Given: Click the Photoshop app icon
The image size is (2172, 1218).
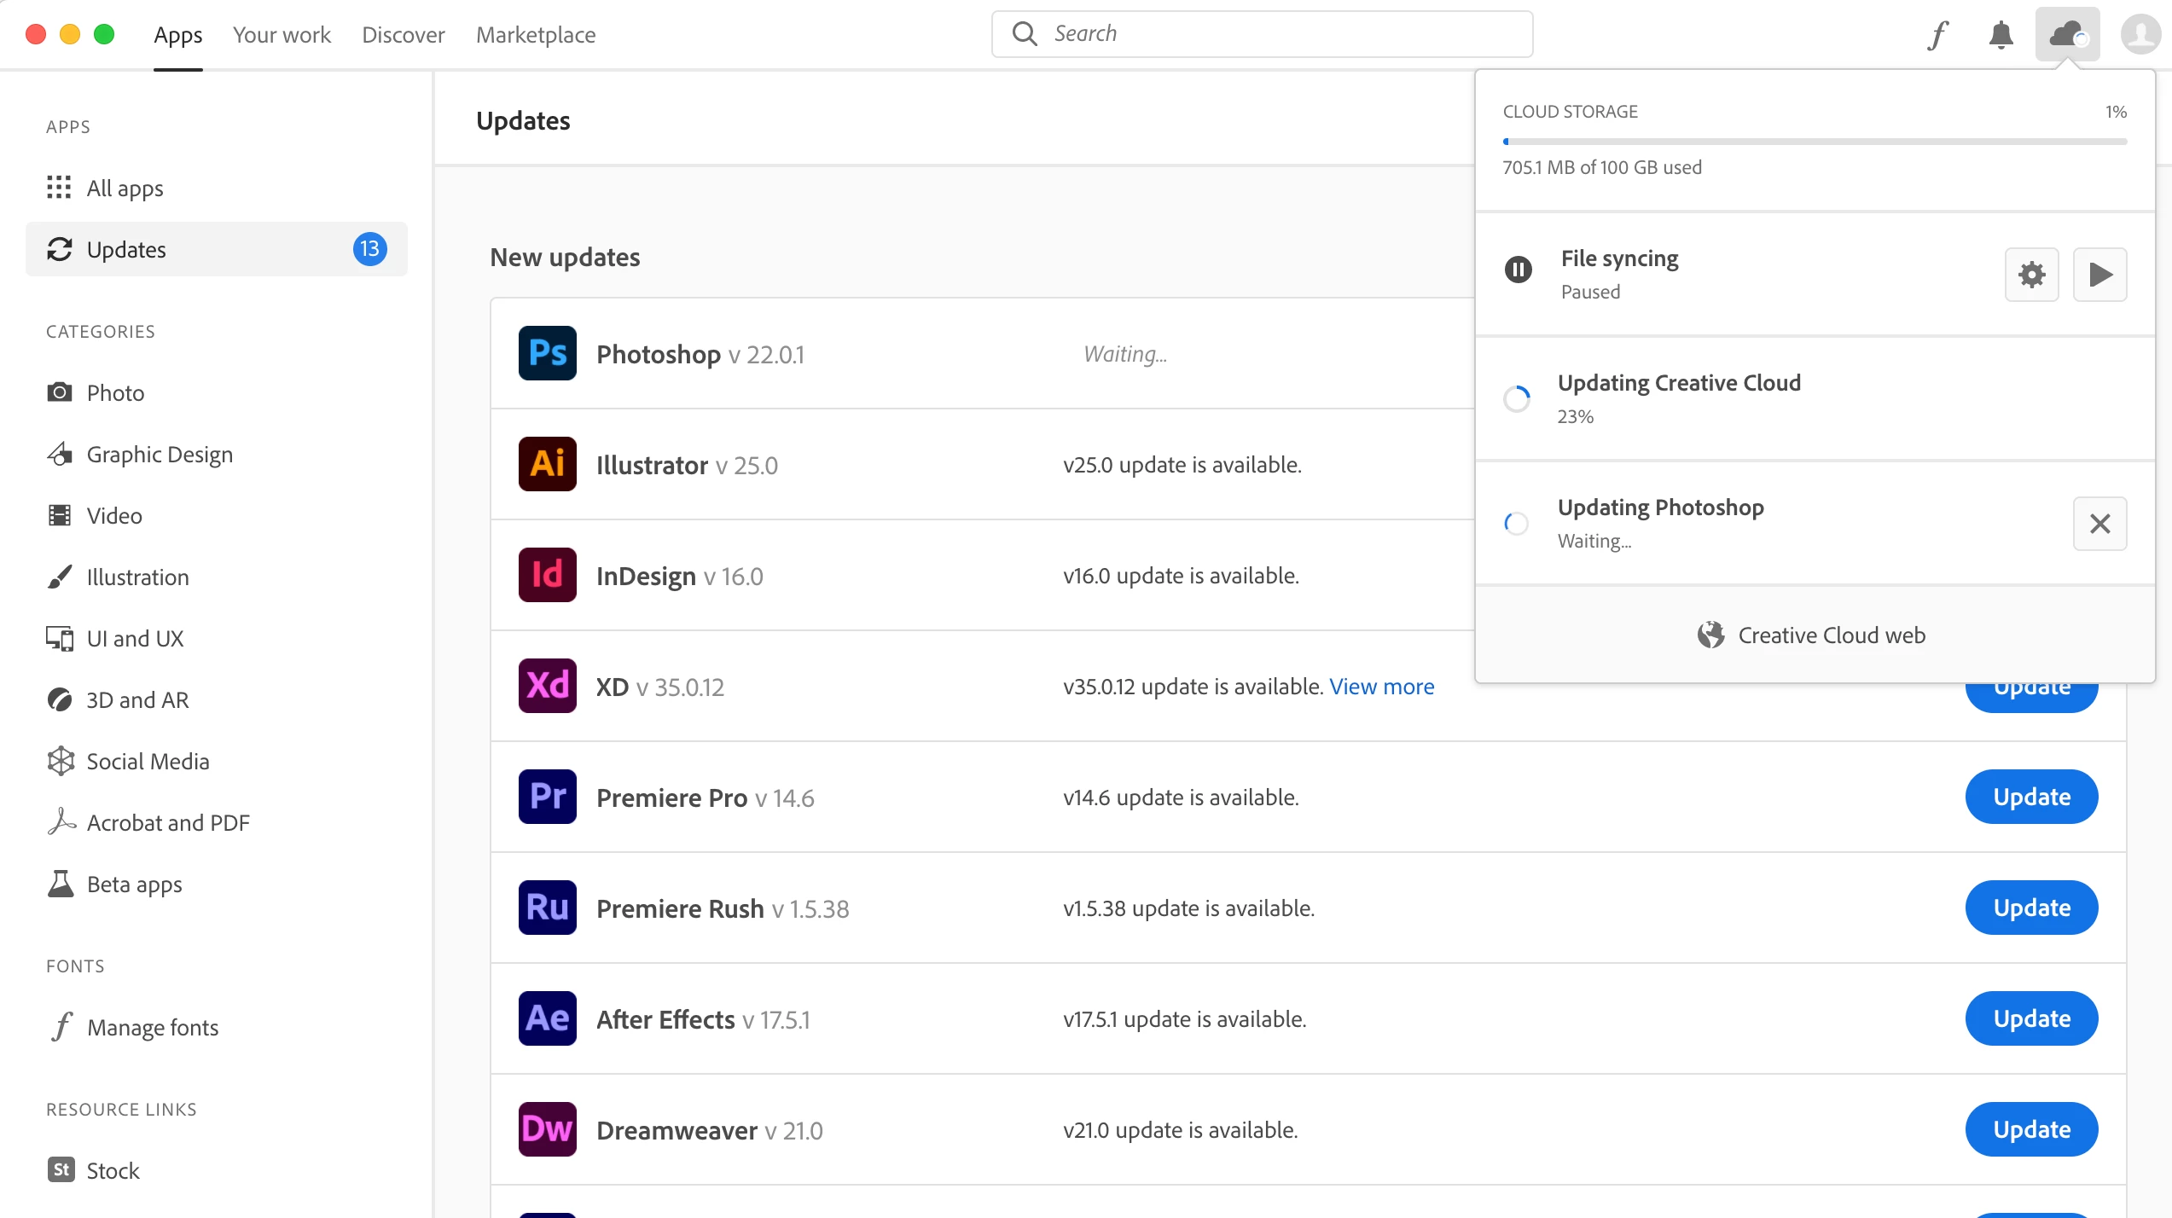Looking at the screenshot, I should tap(547, 353).
